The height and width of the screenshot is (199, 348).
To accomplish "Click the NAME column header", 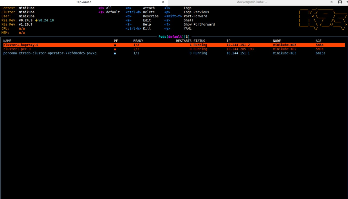I will 7,41.
